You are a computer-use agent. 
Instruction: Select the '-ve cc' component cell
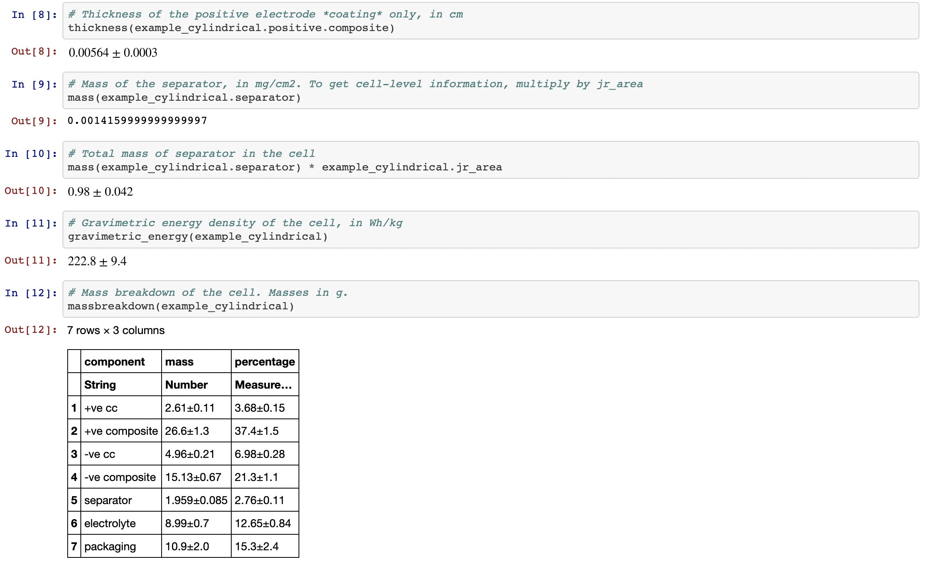(x=121, y=454)
